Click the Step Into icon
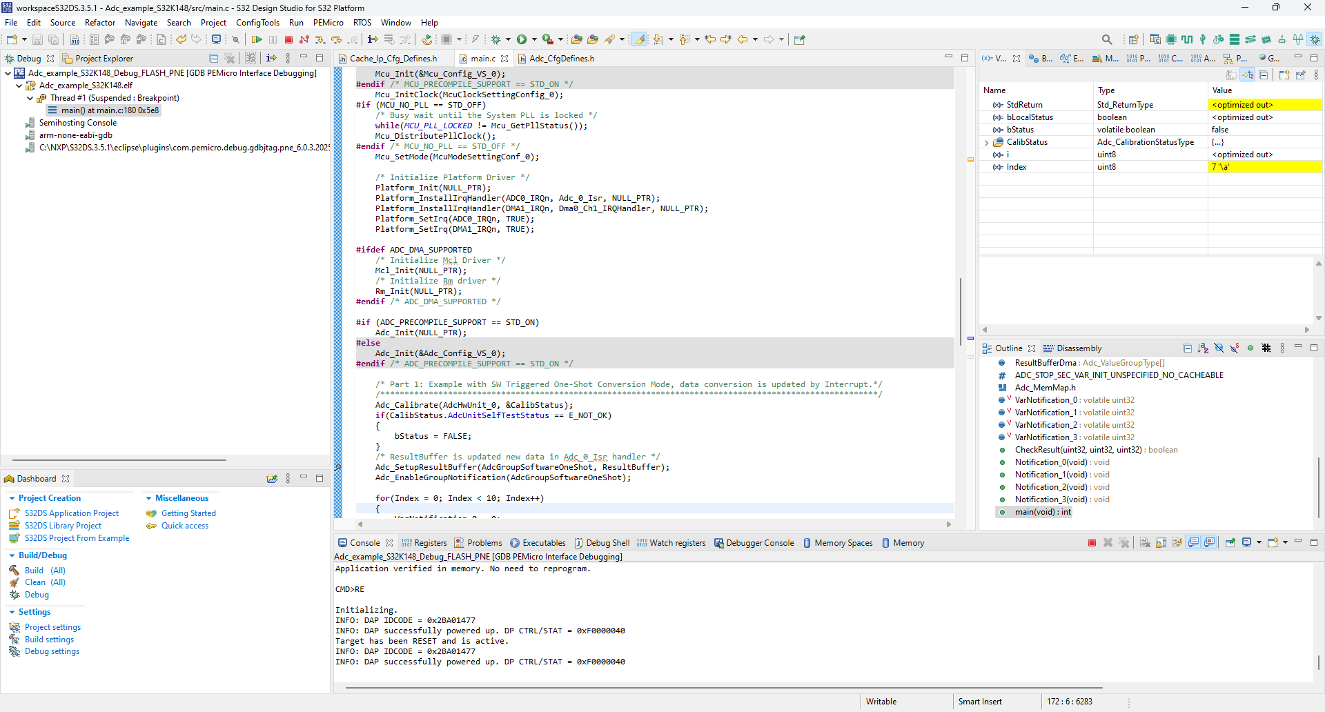The height and width of the screenshot is (712, 1325). [320, 39]
